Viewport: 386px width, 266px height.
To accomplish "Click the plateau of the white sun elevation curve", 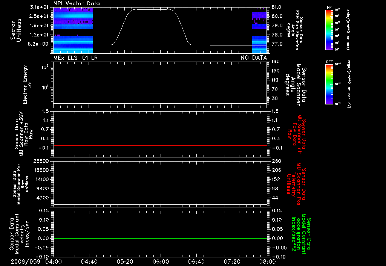I will [152, 9].
